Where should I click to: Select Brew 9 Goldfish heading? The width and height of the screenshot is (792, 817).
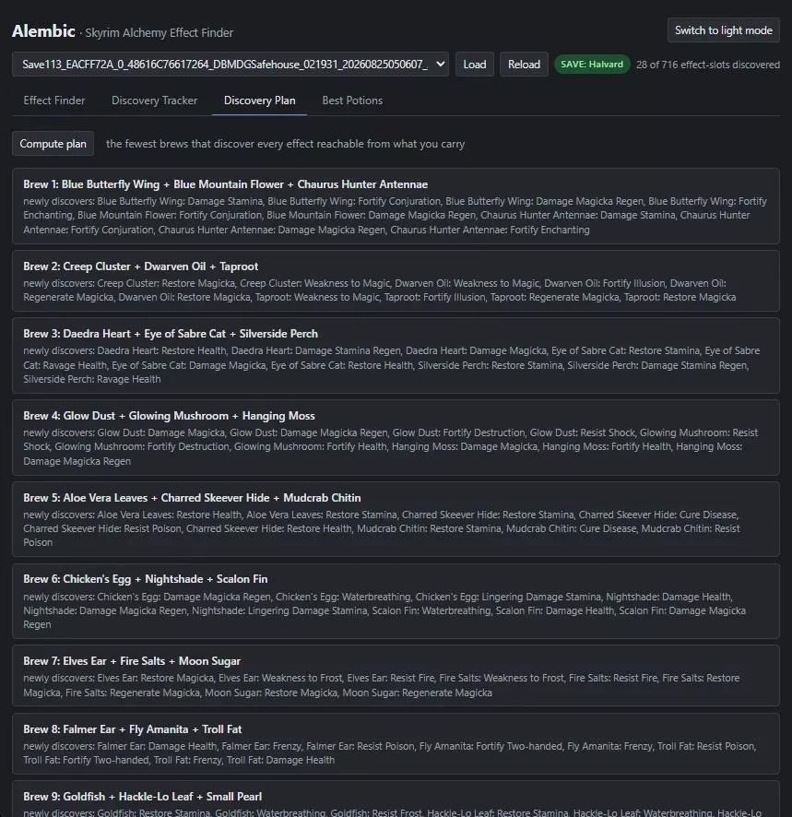(142, 797)
